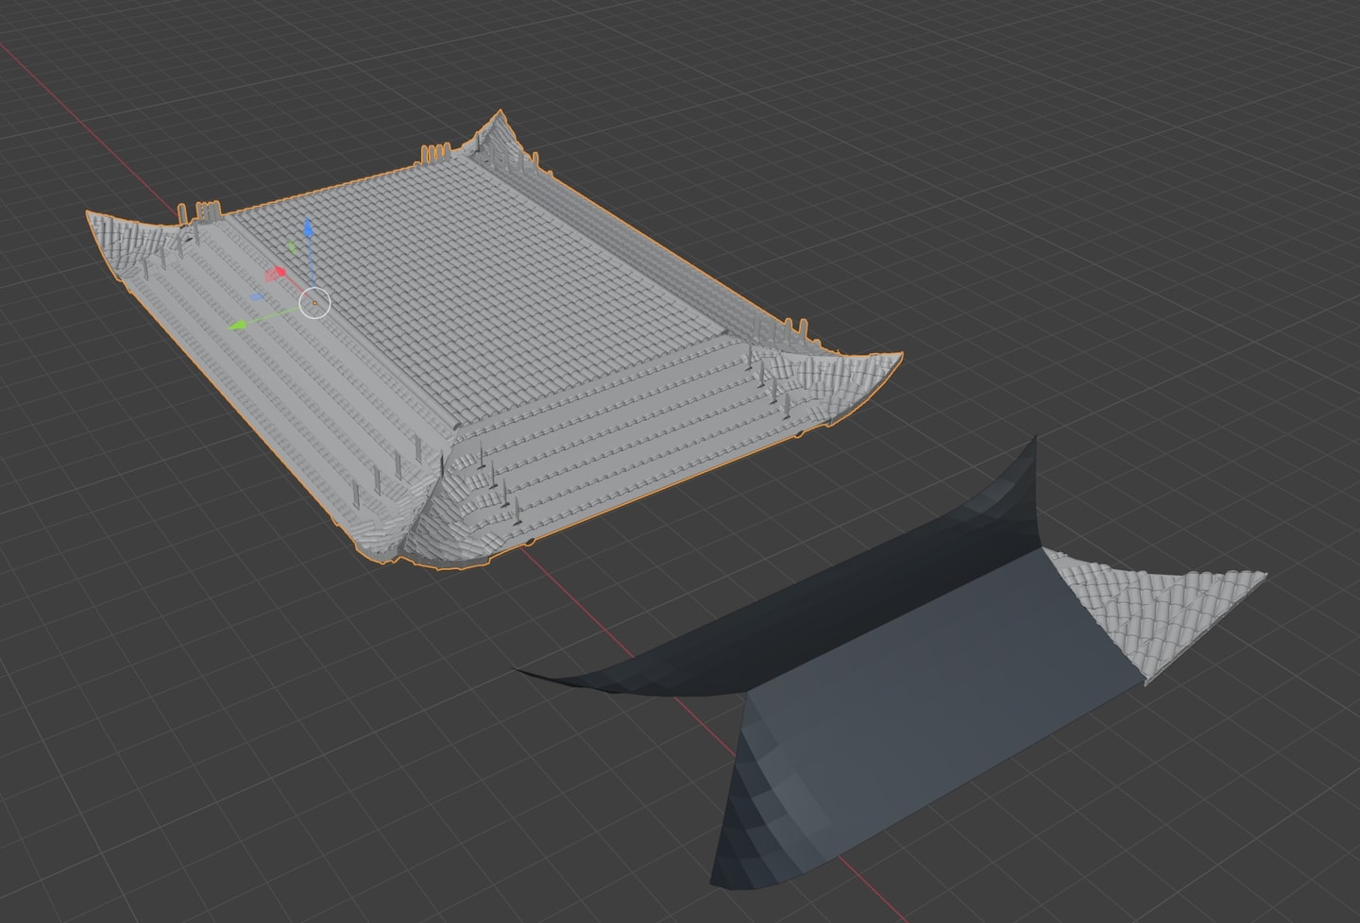Click the small blue plane handle of gizmo
Image resolution: width=1360 pixels, height=923 pixels.
[x=259, y=296]
